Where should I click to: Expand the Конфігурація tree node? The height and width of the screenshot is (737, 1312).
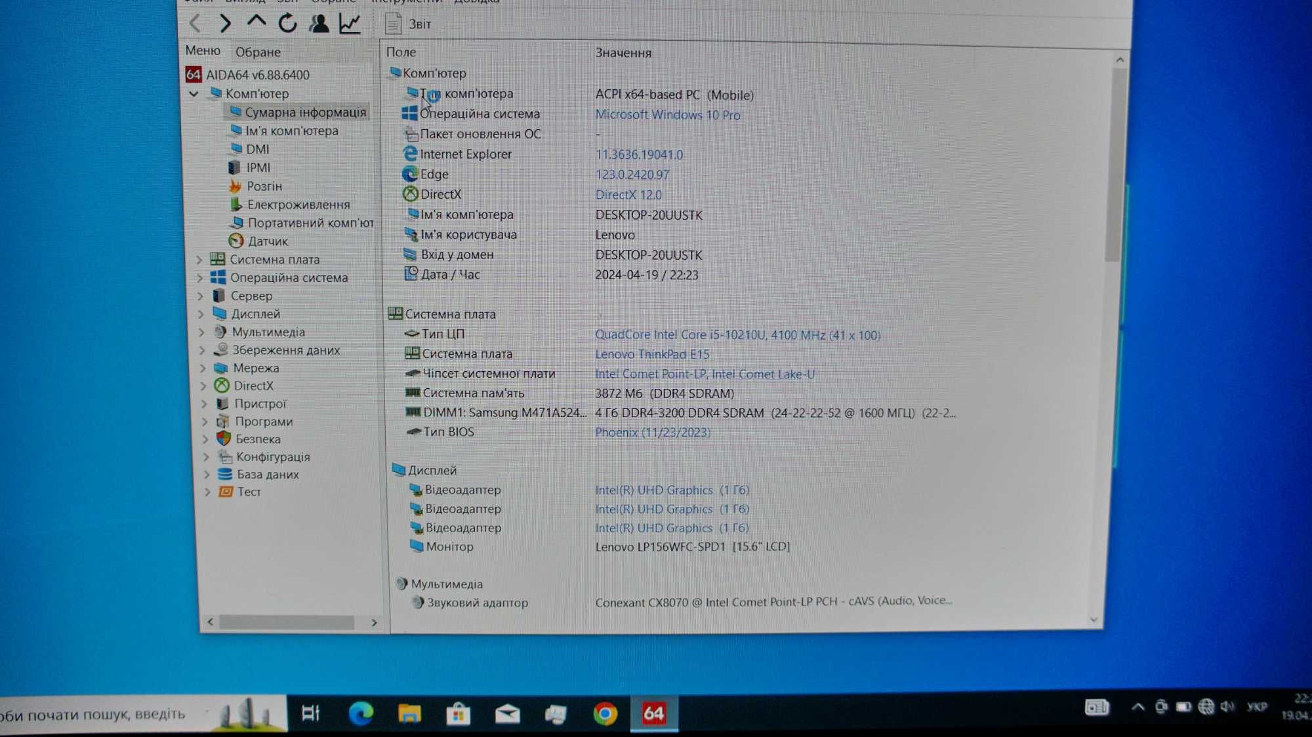point(206,457)
